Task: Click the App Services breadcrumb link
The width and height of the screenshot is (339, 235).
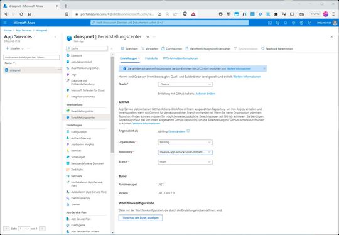Action: pos(24,30)
